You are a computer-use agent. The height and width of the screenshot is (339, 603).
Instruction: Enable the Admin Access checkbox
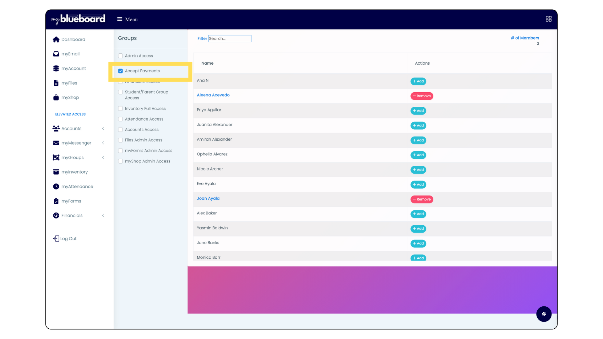[x=120, y=56]
